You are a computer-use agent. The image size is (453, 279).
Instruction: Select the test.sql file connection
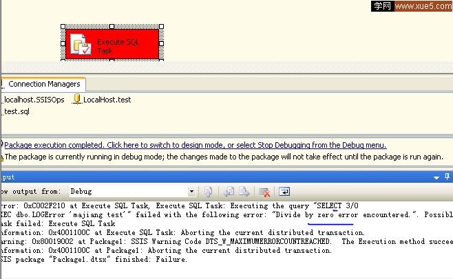pos(17,111)
